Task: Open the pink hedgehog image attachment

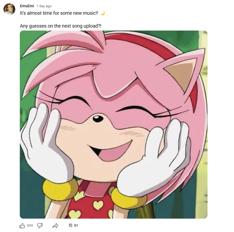Action: [114, 125]
